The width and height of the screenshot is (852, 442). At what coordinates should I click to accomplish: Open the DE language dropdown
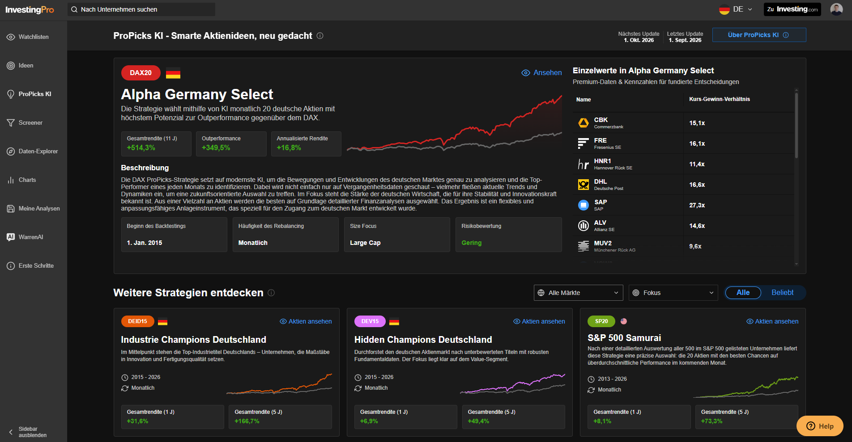click(x=736, y=9)
